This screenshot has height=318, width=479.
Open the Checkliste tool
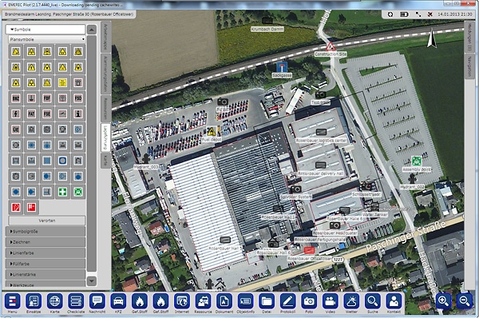click(76, 301)
